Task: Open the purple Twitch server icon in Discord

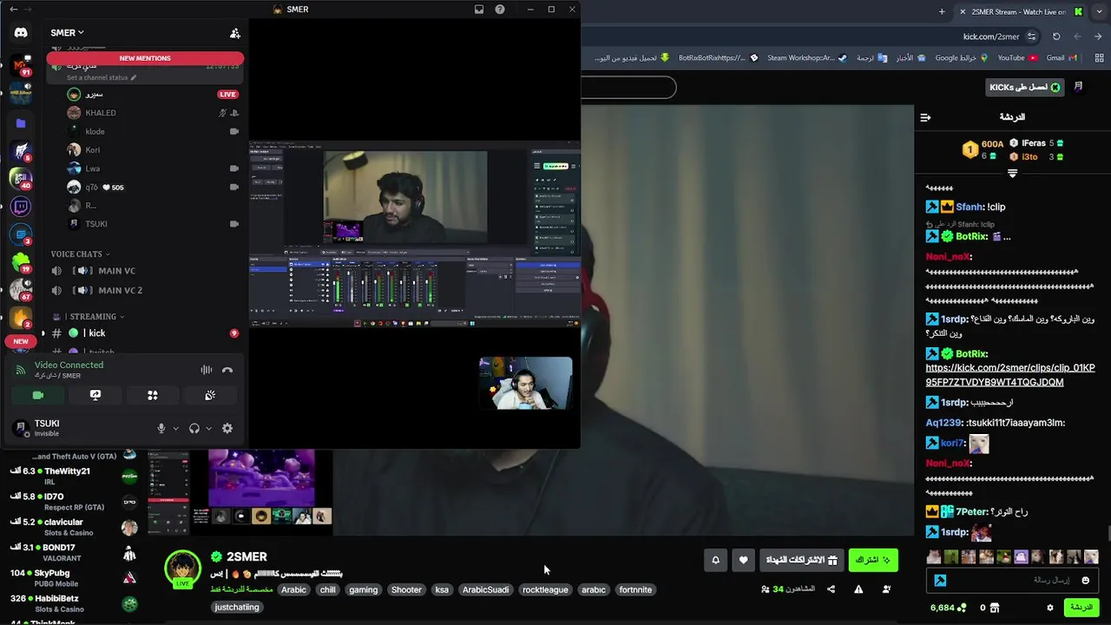Action: [x=21, y=207]
